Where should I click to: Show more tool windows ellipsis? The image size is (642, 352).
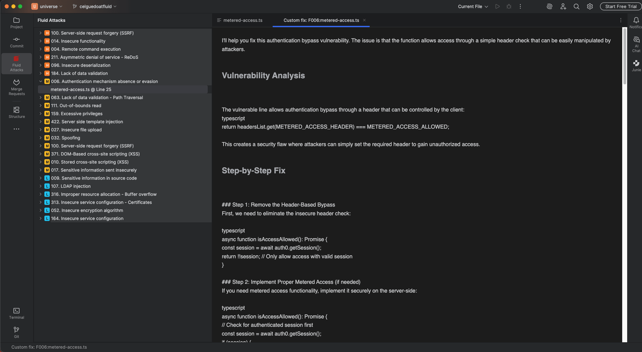point(16,129)
